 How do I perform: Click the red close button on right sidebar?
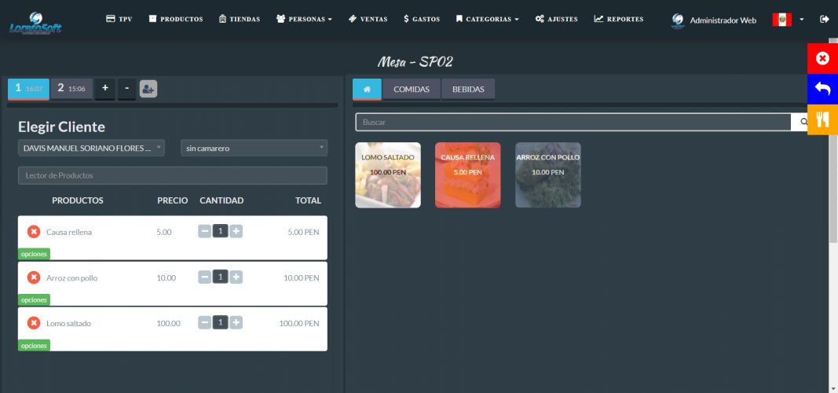point(822,58)
